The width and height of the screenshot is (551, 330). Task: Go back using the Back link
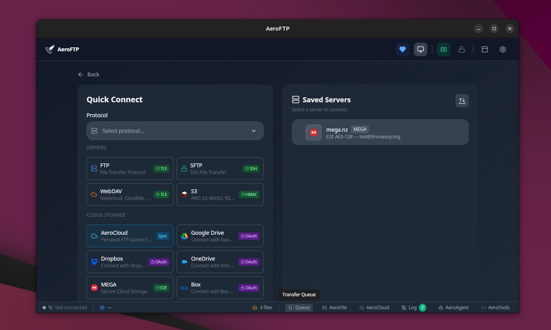tap(89, 74)
